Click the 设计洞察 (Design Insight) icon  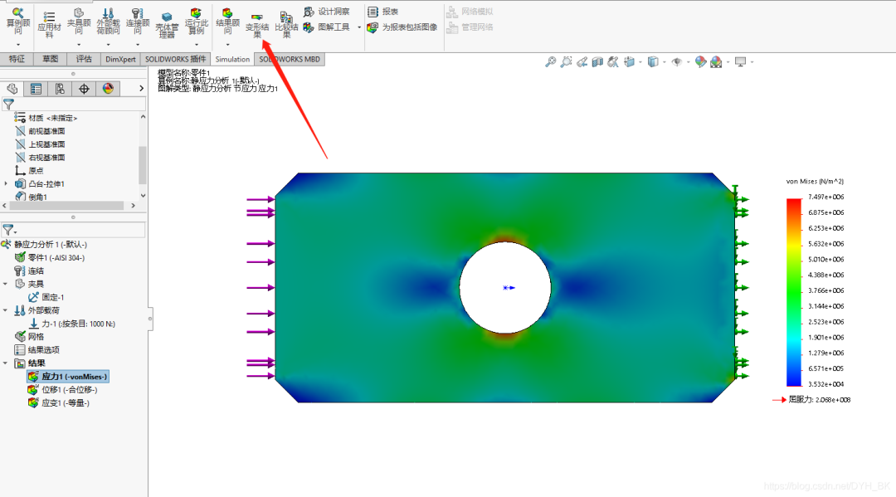tap(330, 12)
